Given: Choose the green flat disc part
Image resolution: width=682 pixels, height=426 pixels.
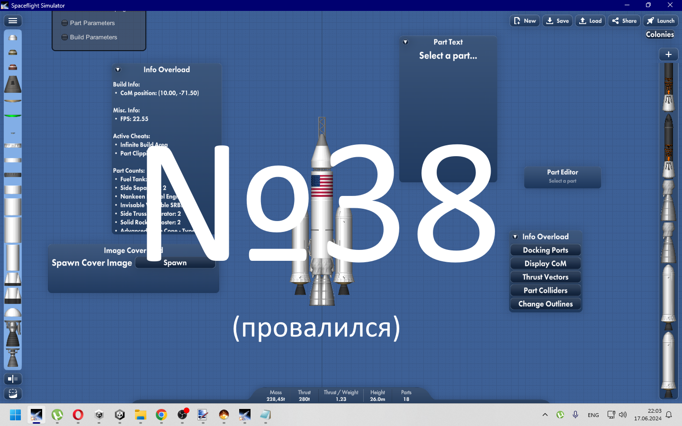Looking at the screenshot, I should click(x=13, y=115).
